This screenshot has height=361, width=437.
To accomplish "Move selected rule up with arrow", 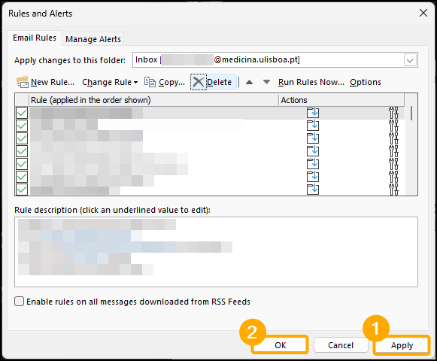I will point(250,82).
